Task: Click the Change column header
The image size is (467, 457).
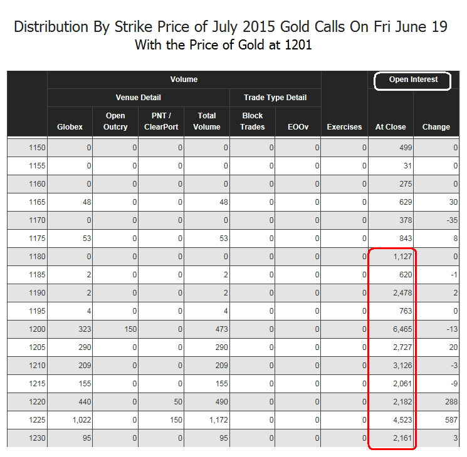Action: point(436,126)
